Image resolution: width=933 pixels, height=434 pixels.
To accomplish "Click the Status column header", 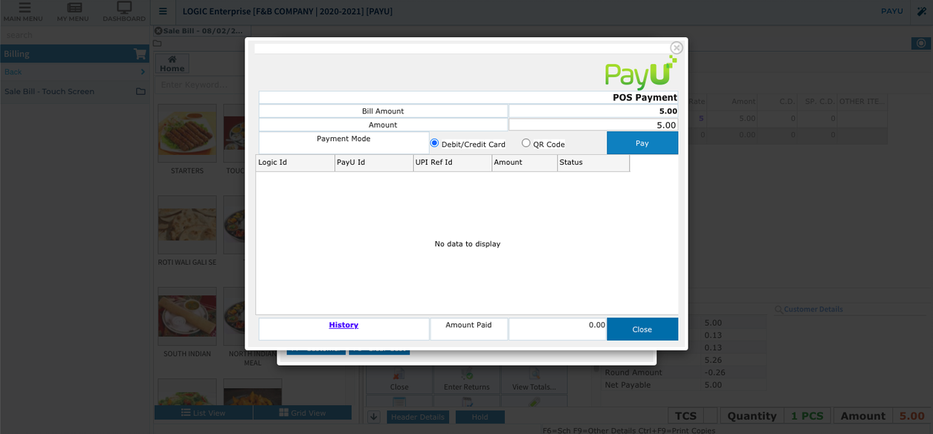I will [x=593, y=162].
